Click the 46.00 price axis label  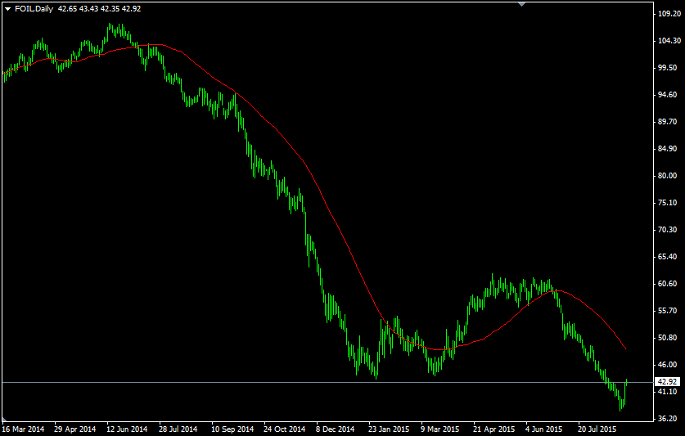pyautogui.click(x=669, y=365)
